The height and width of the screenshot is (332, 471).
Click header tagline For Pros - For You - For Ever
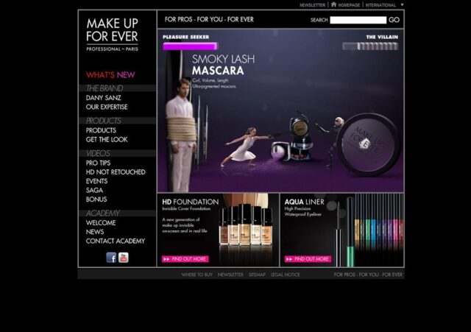coord(209,20)
